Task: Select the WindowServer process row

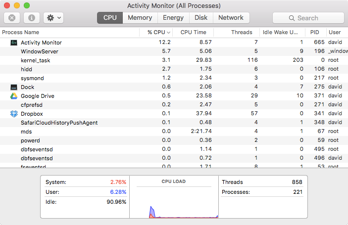Action: point(174,51)
